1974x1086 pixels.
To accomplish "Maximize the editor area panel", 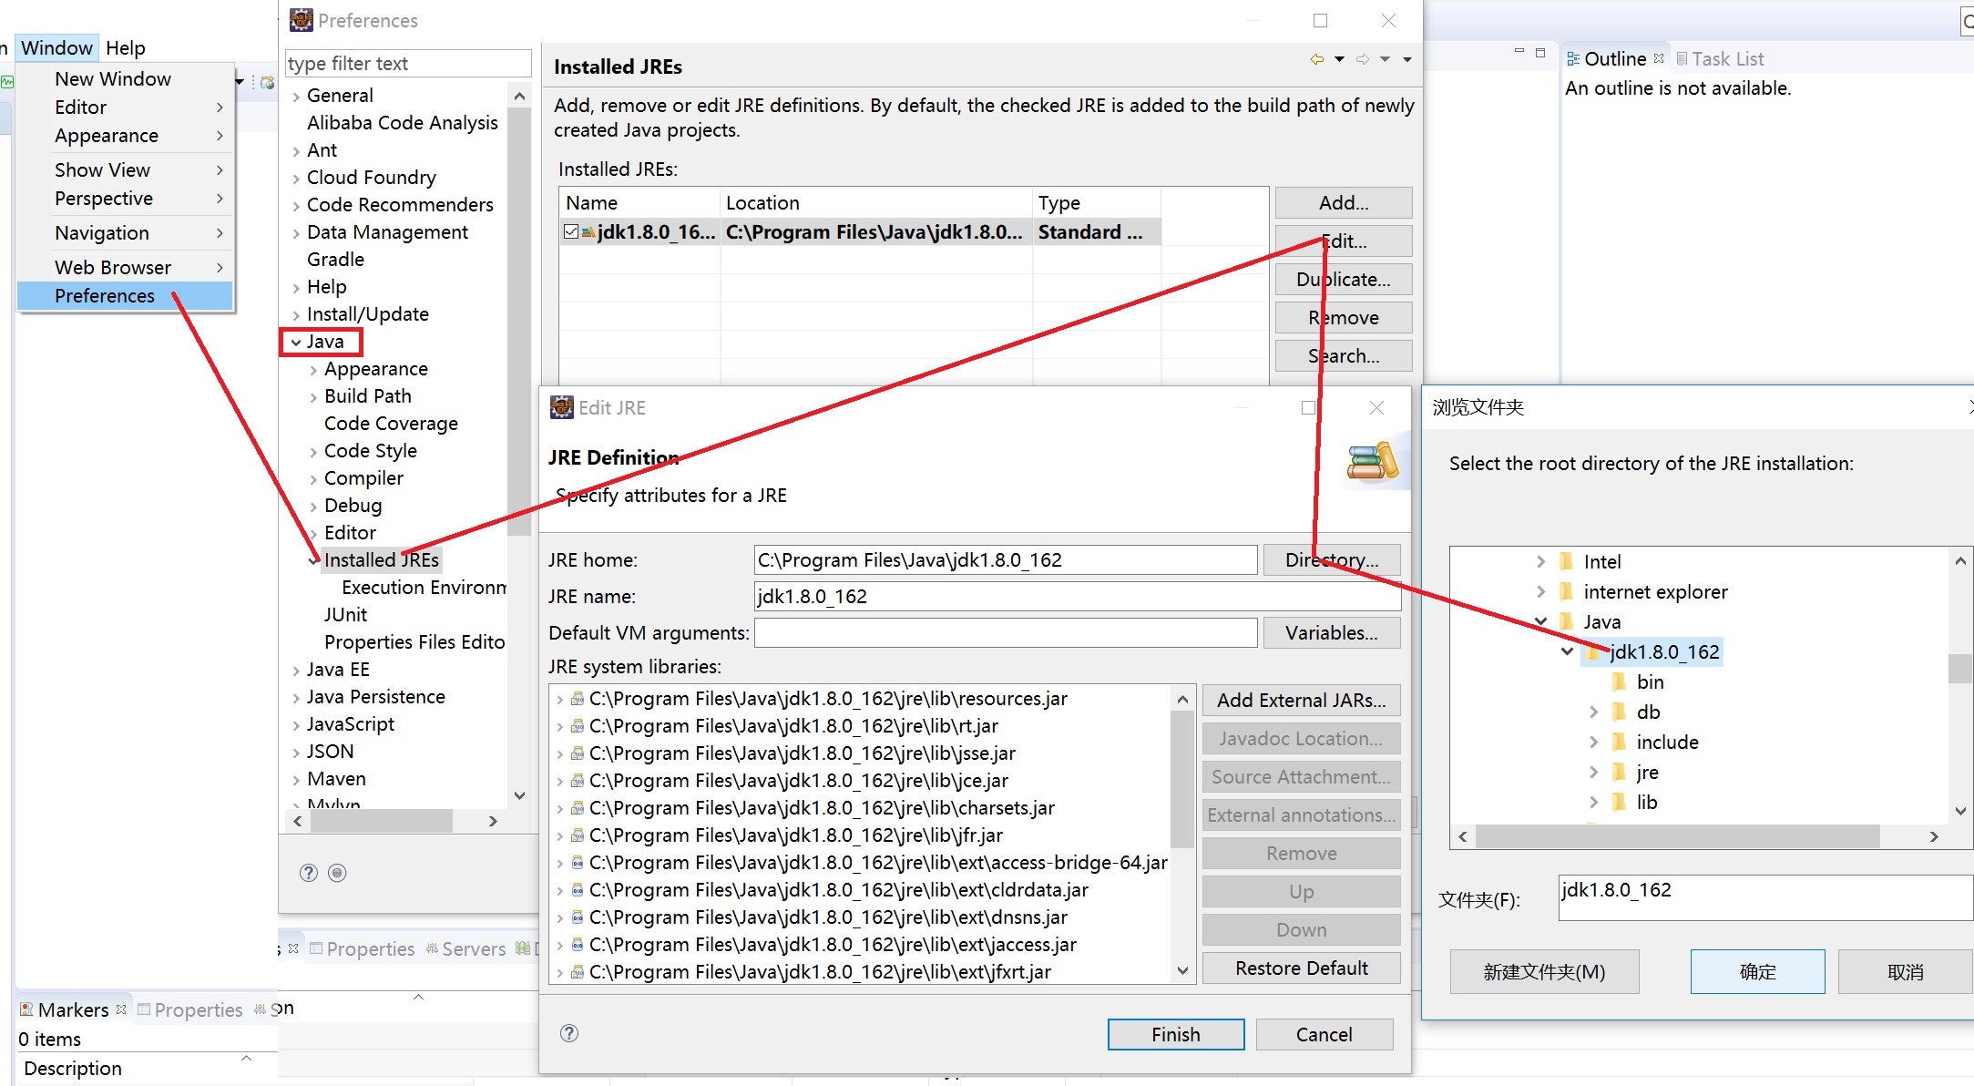I will click(1540, 52).
